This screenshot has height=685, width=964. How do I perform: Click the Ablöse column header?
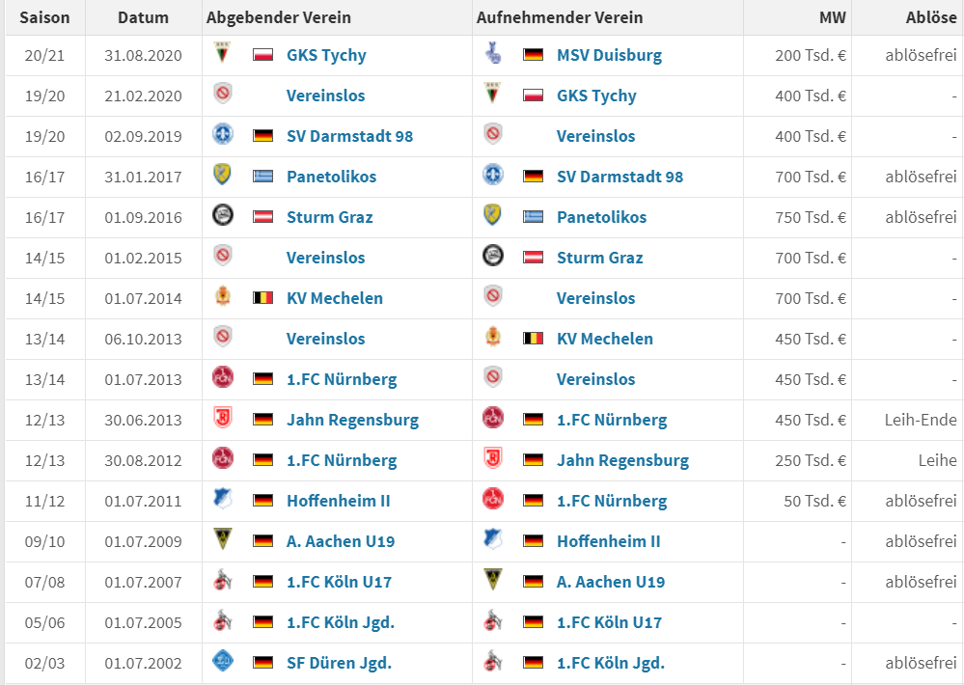pos(931,17)
